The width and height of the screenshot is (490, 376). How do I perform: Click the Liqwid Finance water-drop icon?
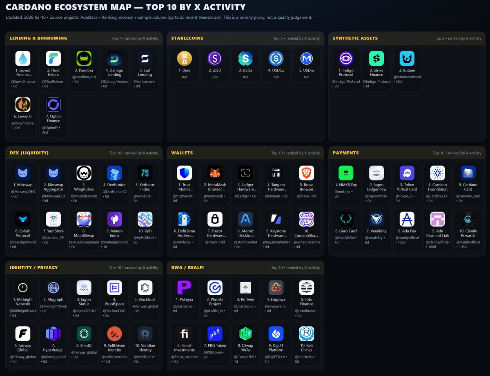(23, 58)
